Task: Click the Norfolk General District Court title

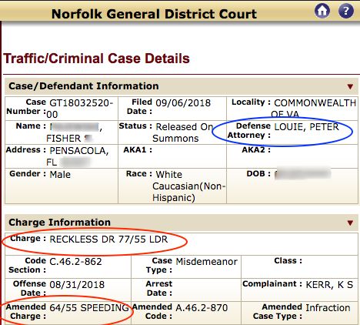Action: (x=154, y=14)
